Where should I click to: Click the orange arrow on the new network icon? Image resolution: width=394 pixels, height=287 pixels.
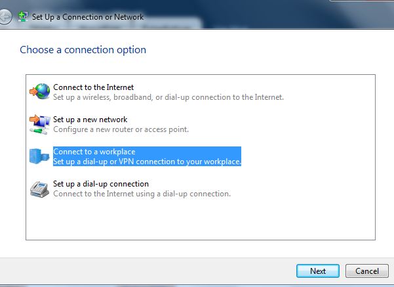click(34, 119)
